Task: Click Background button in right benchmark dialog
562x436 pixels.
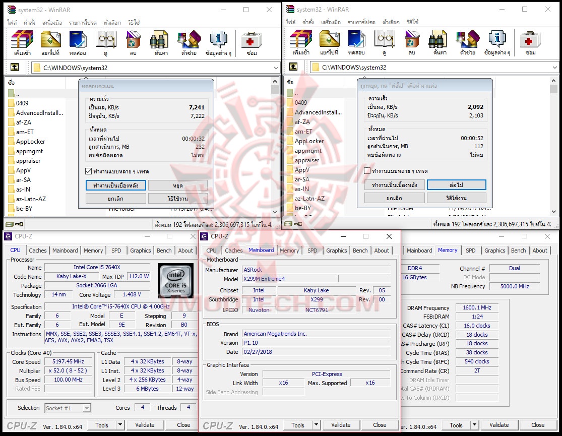Action: pyautogui.click(x=394, y=185)
